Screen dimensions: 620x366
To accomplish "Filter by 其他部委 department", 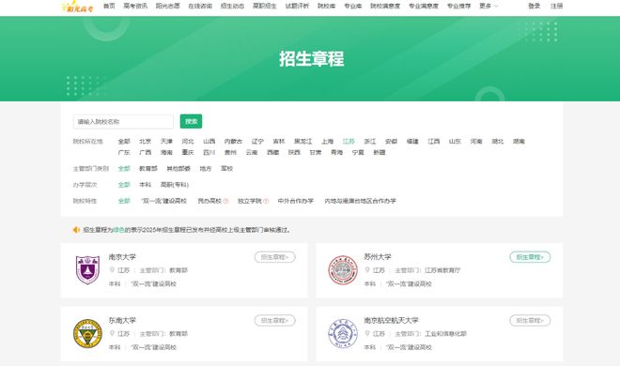I will pos(178,169).
